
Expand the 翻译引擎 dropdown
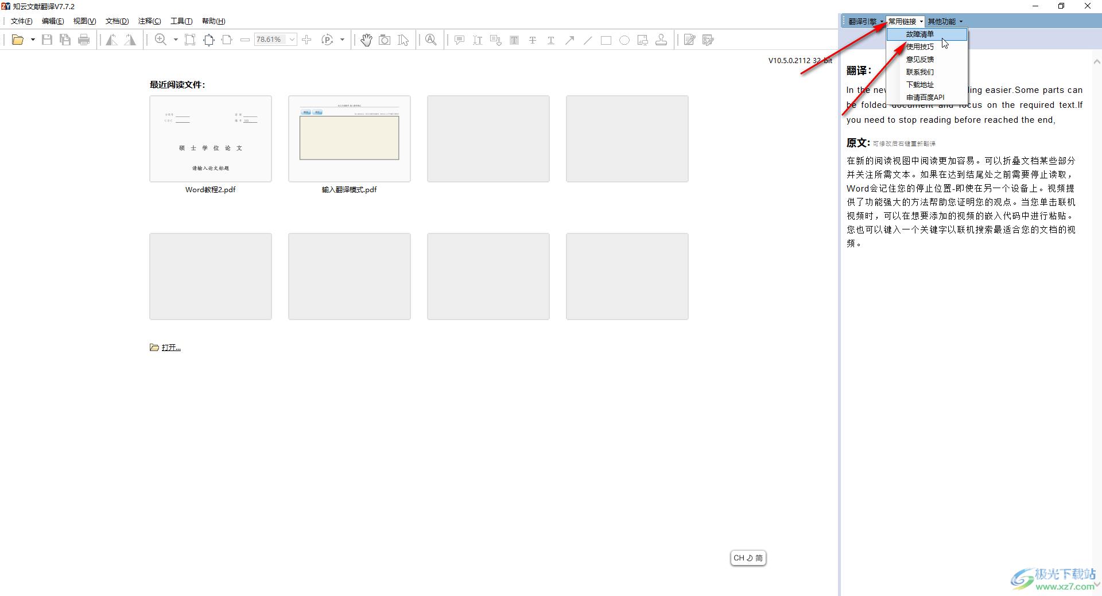pos(866,21)
